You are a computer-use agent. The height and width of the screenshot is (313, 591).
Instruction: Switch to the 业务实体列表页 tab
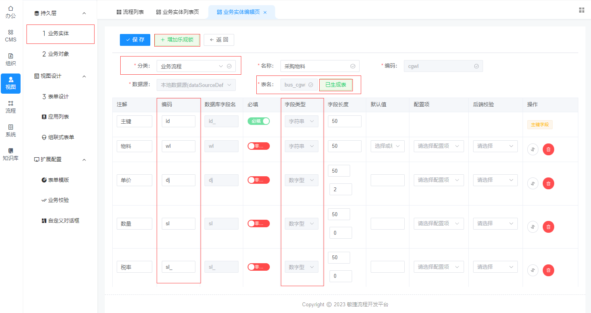177,12
